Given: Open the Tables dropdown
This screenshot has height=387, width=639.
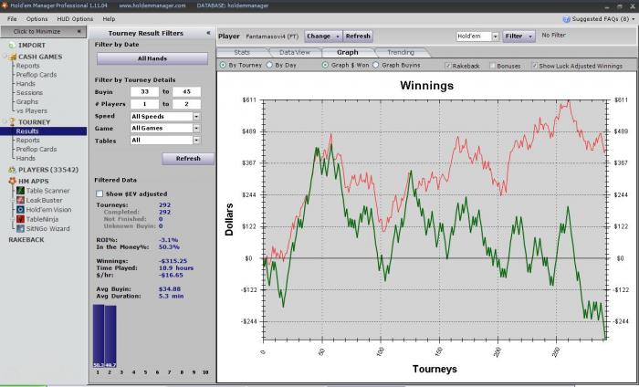Looking at the screenshot, I should click(x=196, y=141).
